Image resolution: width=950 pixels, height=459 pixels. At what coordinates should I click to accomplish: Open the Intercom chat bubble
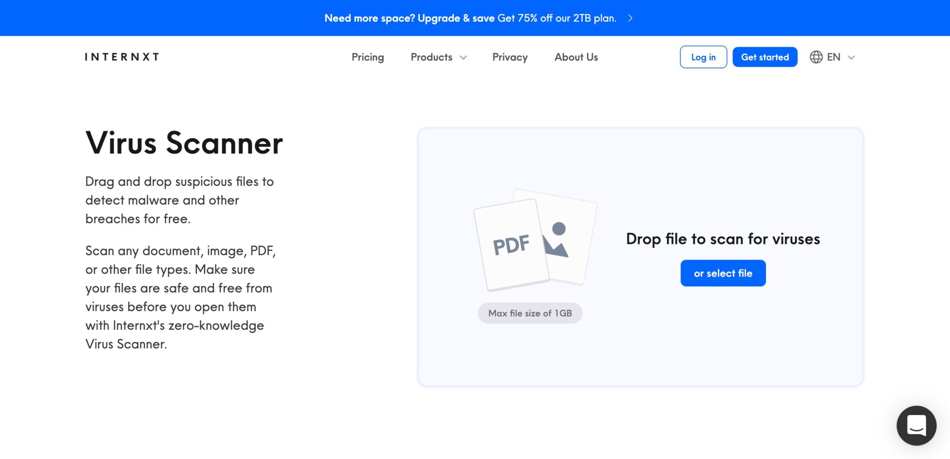click(x=917, y=425)
